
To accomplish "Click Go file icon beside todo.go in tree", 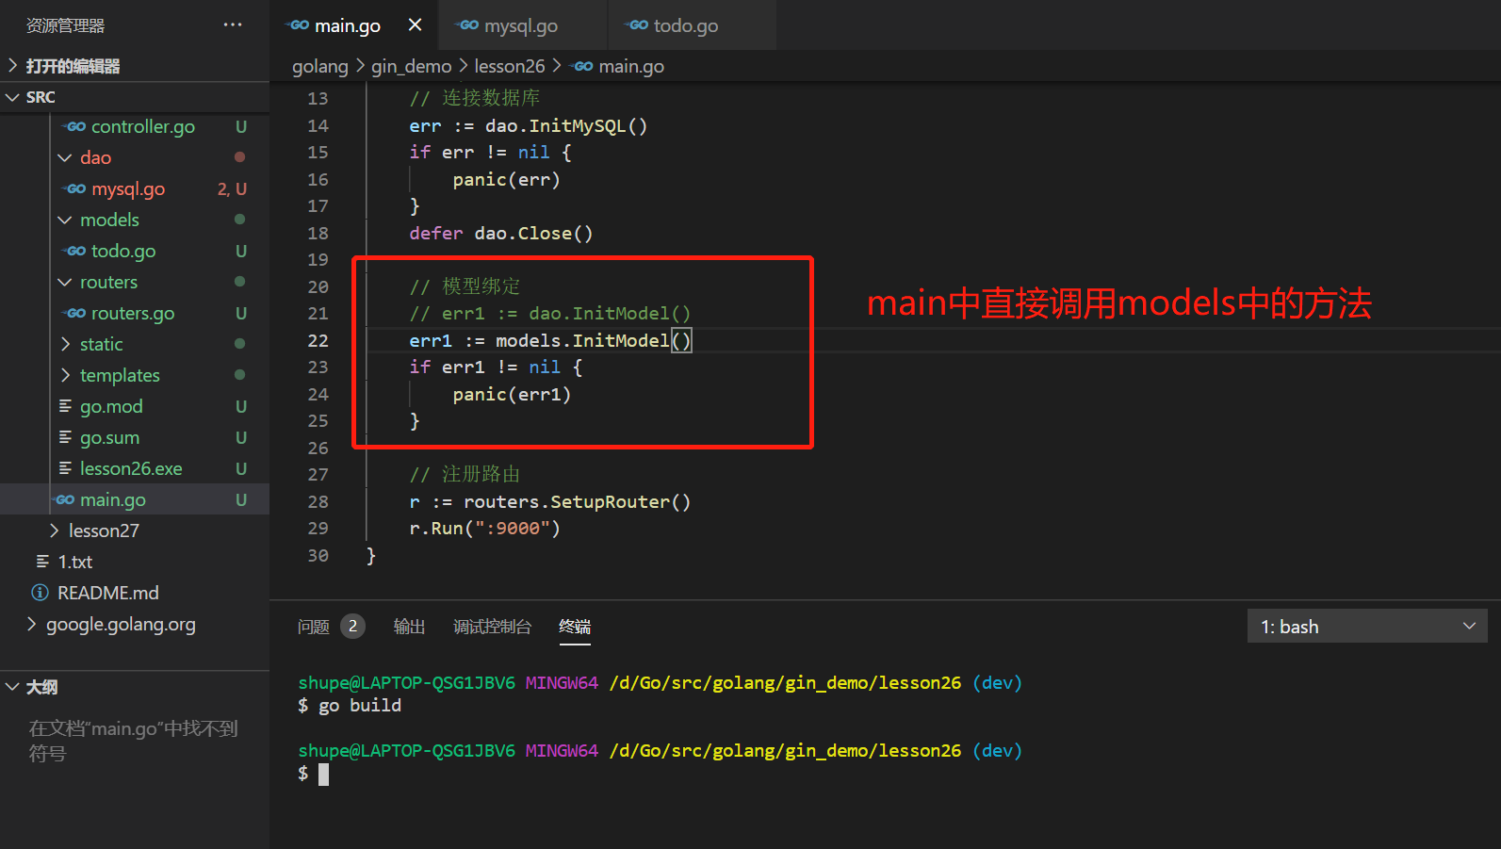I will (76, 251).
